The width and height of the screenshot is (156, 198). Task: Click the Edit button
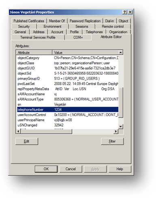tap(27, 141)
